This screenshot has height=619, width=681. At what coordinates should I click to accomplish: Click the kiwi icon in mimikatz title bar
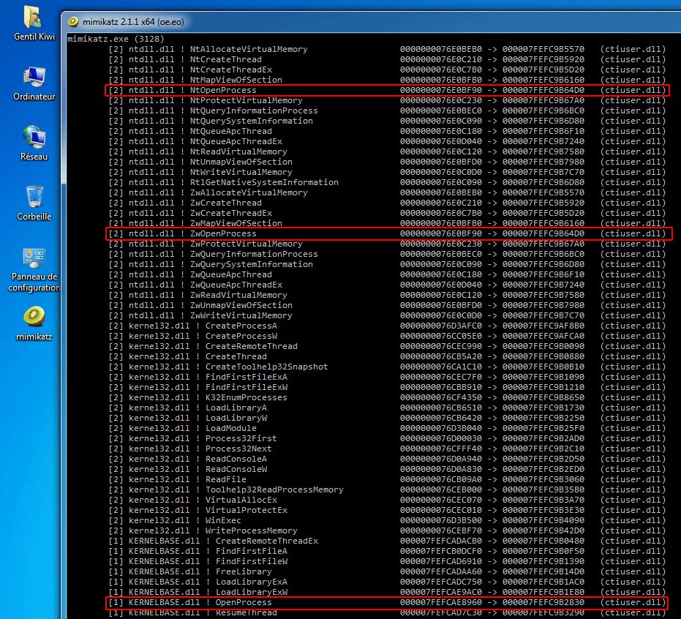(x=73, y=22)
